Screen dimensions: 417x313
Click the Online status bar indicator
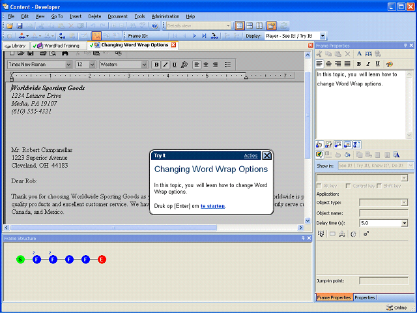(x=396, y=308)
